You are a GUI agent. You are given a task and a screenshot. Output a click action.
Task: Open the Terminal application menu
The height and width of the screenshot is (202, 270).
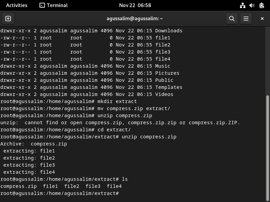coord(54,5)
